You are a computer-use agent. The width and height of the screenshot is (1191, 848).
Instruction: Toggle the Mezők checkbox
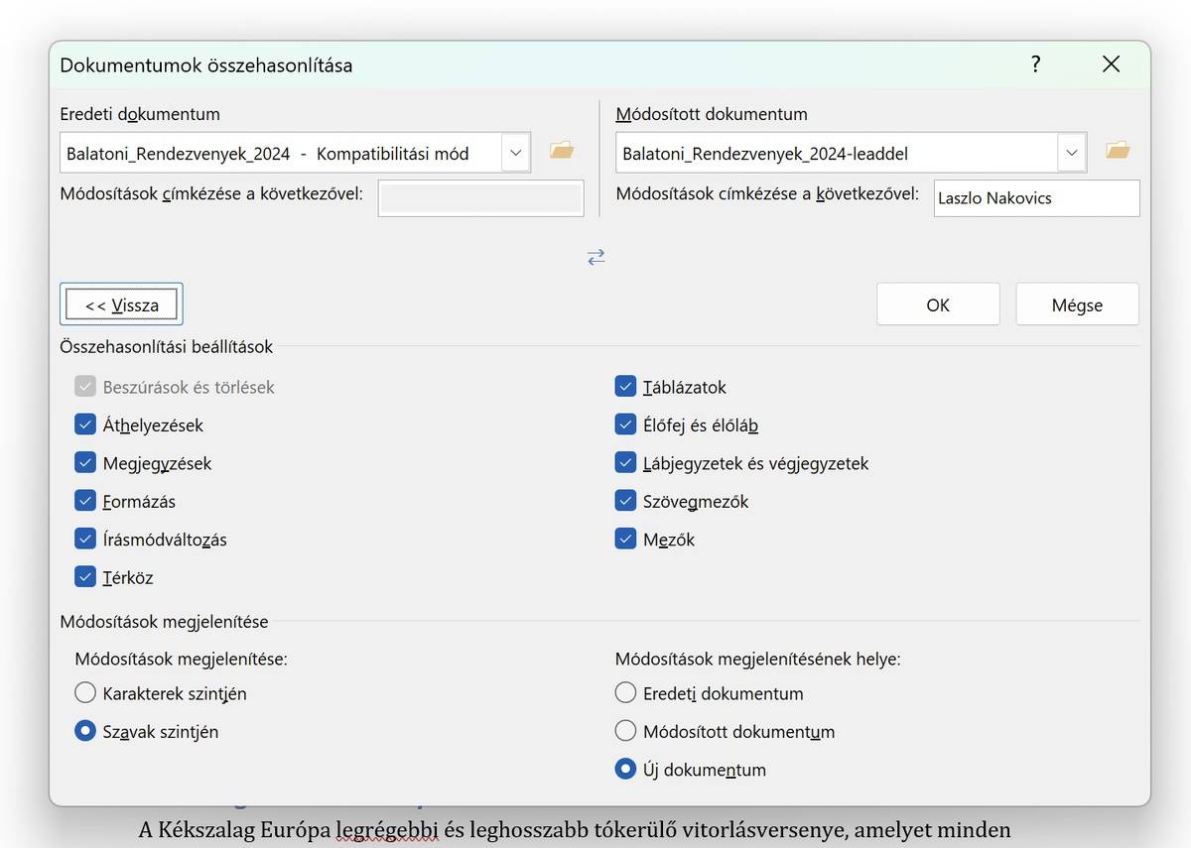click(625, 540)
